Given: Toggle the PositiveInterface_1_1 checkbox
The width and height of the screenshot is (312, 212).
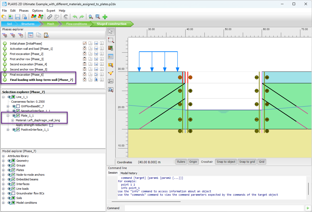Looking at the screenshot, I should 18,130.
